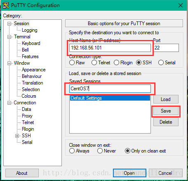Collapse the Connection tree node
188x181 pixels.
[x=9, y=103]
